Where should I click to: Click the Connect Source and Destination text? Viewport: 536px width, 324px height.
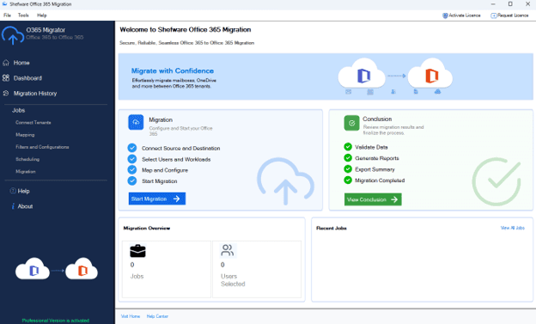point(181,149)
